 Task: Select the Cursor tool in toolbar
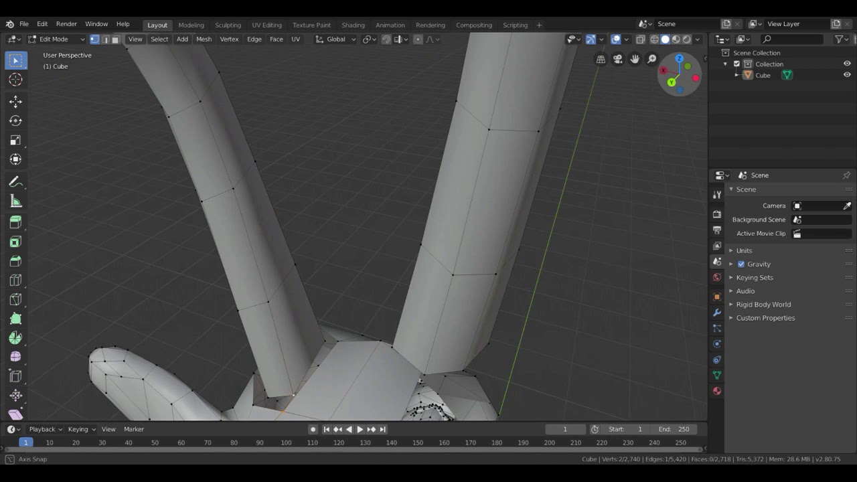(x=15, y=80)
